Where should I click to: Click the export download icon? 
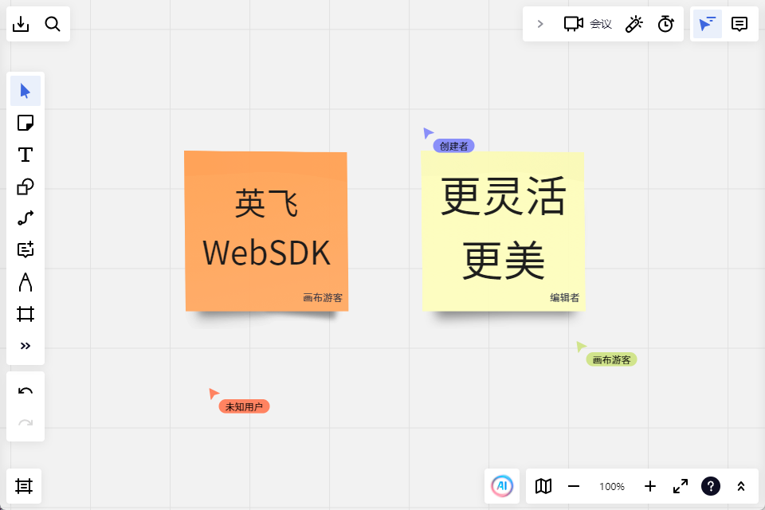(21, 24)
